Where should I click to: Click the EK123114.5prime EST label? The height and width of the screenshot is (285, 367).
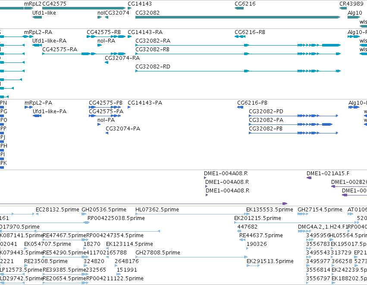click(x=129, y=244)
